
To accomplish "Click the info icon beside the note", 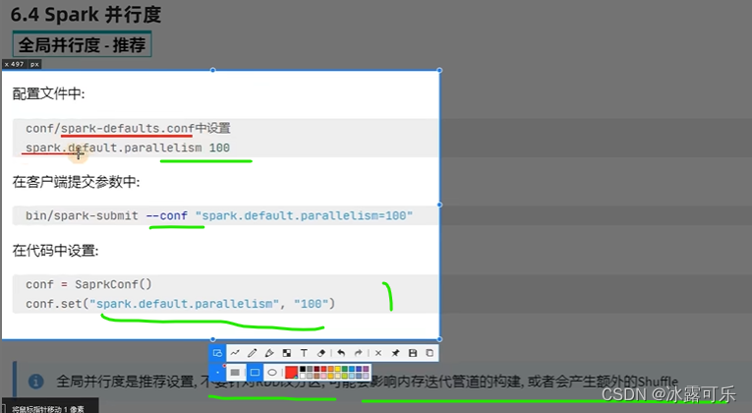I will [x=36, y=382].
